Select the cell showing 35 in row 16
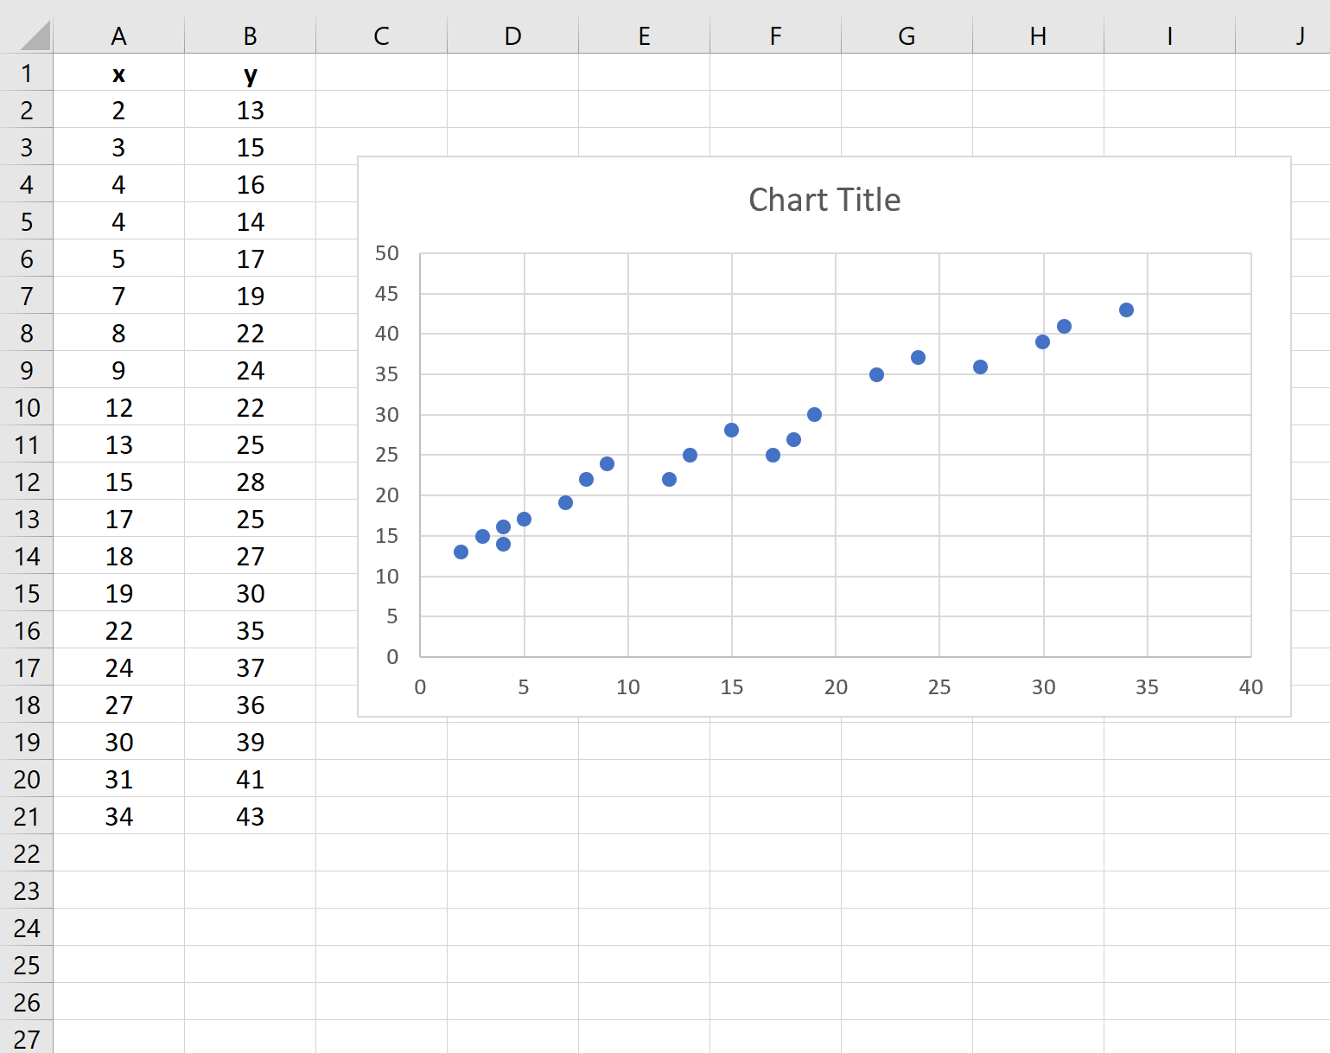Viewport: 1330px width, 1053px height. coord(250,631)
